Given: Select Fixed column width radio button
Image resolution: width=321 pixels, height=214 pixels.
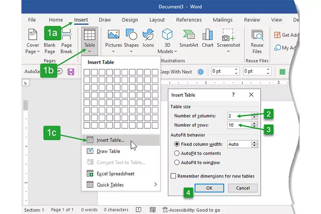Looking at the screenshot, I should [x=177, y=144].
